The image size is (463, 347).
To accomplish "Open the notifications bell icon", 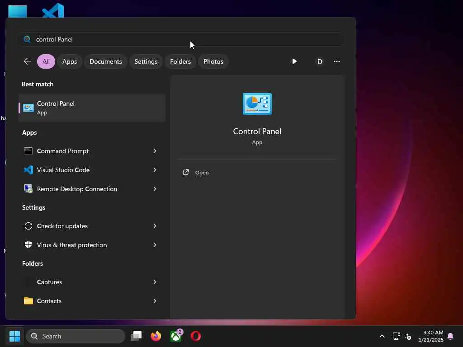I will click(450, 336).
